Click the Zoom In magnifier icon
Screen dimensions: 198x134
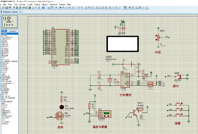point(64,8)
